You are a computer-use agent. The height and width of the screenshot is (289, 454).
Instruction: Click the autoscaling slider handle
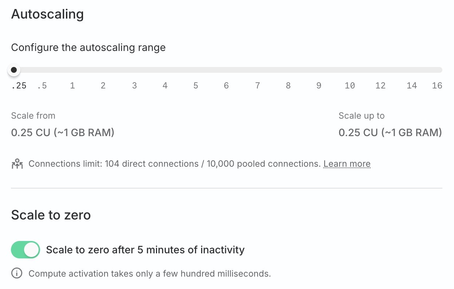coord(14,70)
